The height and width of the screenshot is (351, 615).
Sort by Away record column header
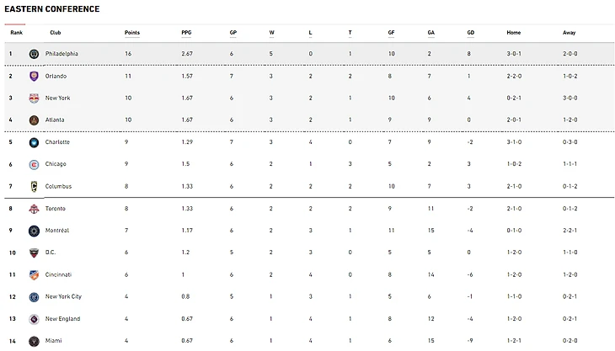coord(570,33)
